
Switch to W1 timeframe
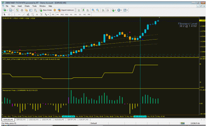coord(85,14)
